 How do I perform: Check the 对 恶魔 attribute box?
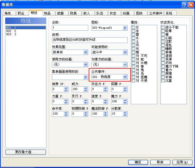(x=133, y=77)
